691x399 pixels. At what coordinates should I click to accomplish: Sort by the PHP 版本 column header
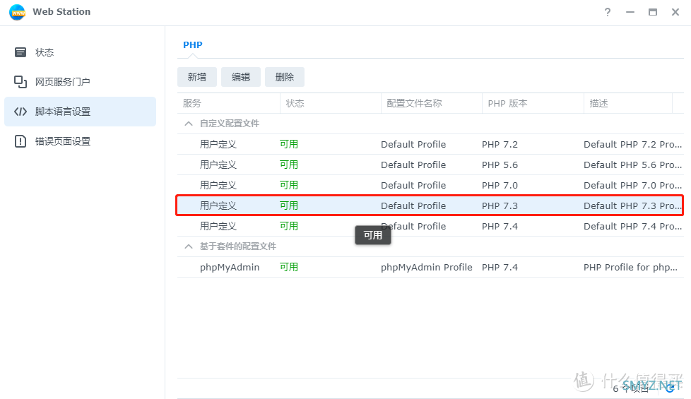(x=533, y=104)
